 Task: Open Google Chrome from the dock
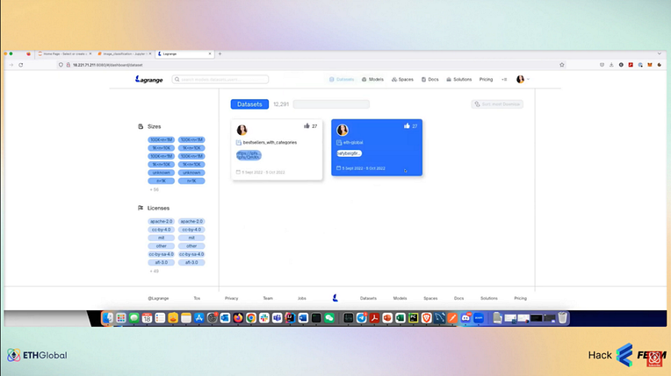(251, 318)
